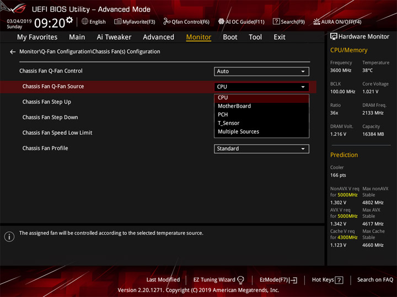Viewport: 397px width, 297px height.
Task: Toggle AURA ON/OFF(F4) light icon
Action: pyautogui.click(x=316, y=21)
